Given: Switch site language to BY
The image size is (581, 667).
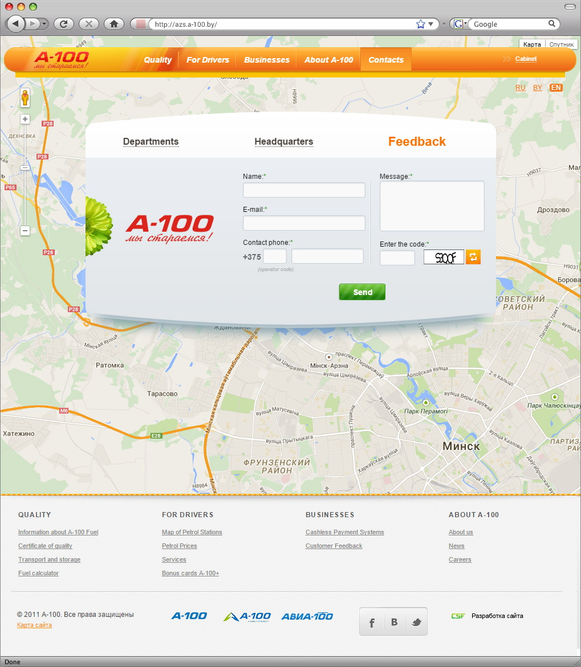Looking at the screenshot, I should 538,88.
